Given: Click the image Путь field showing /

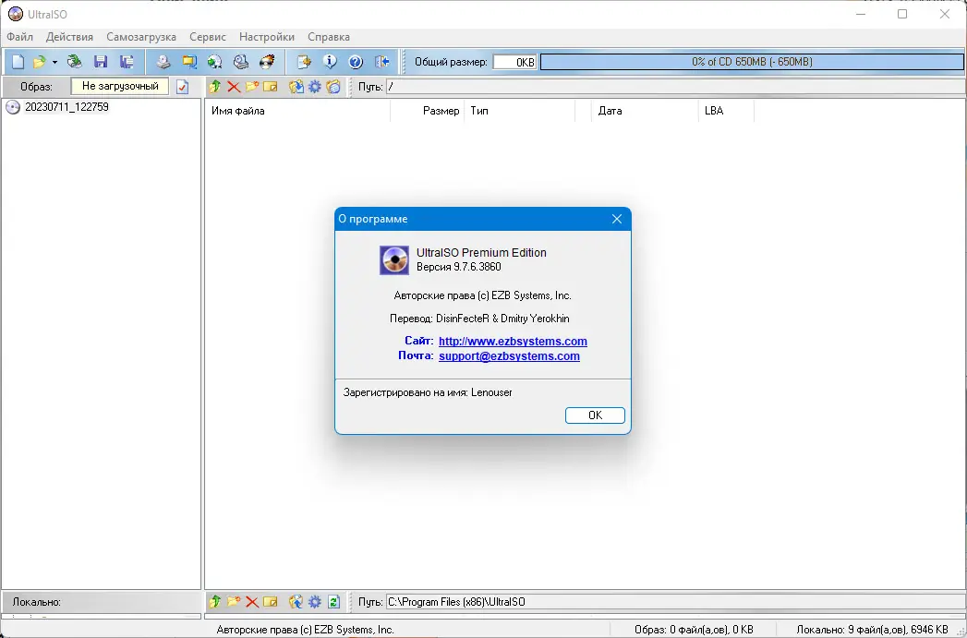Looking at the screenshot, I should (675, 87).
